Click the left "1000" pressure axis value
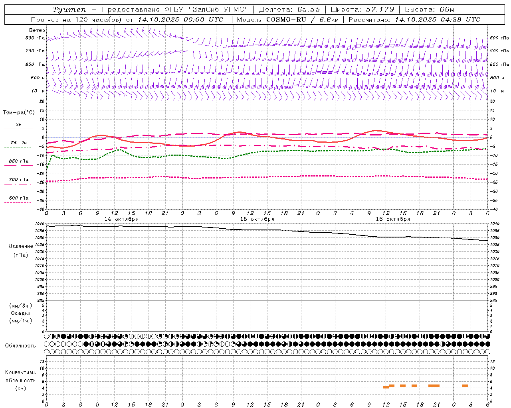Image resolution: width=511 pixels, height=408 pixels. coord(41,280)
